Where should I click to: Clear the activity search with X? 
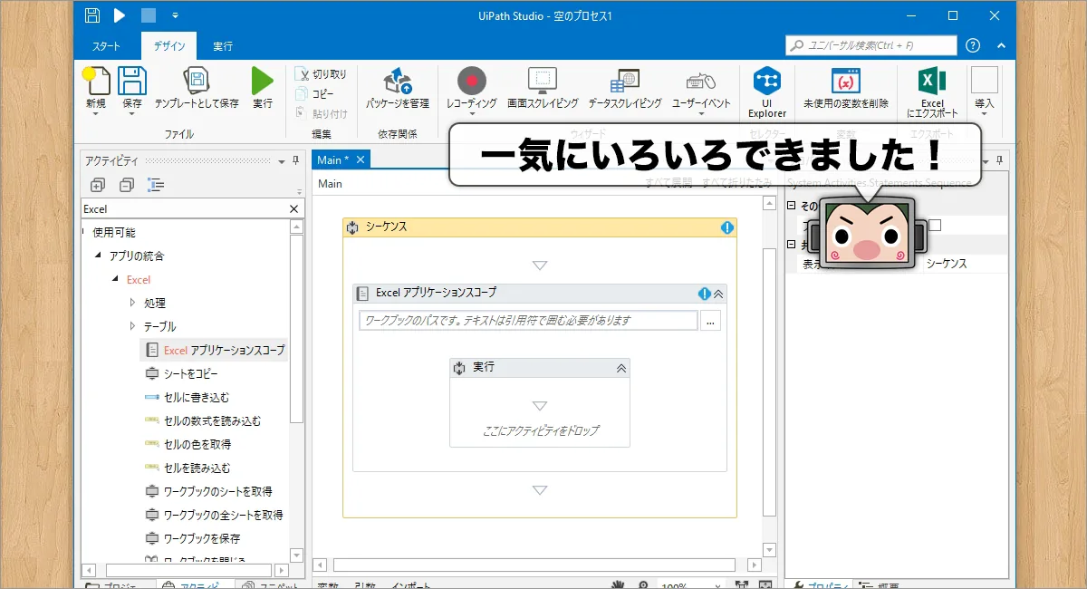pos(293,209)
